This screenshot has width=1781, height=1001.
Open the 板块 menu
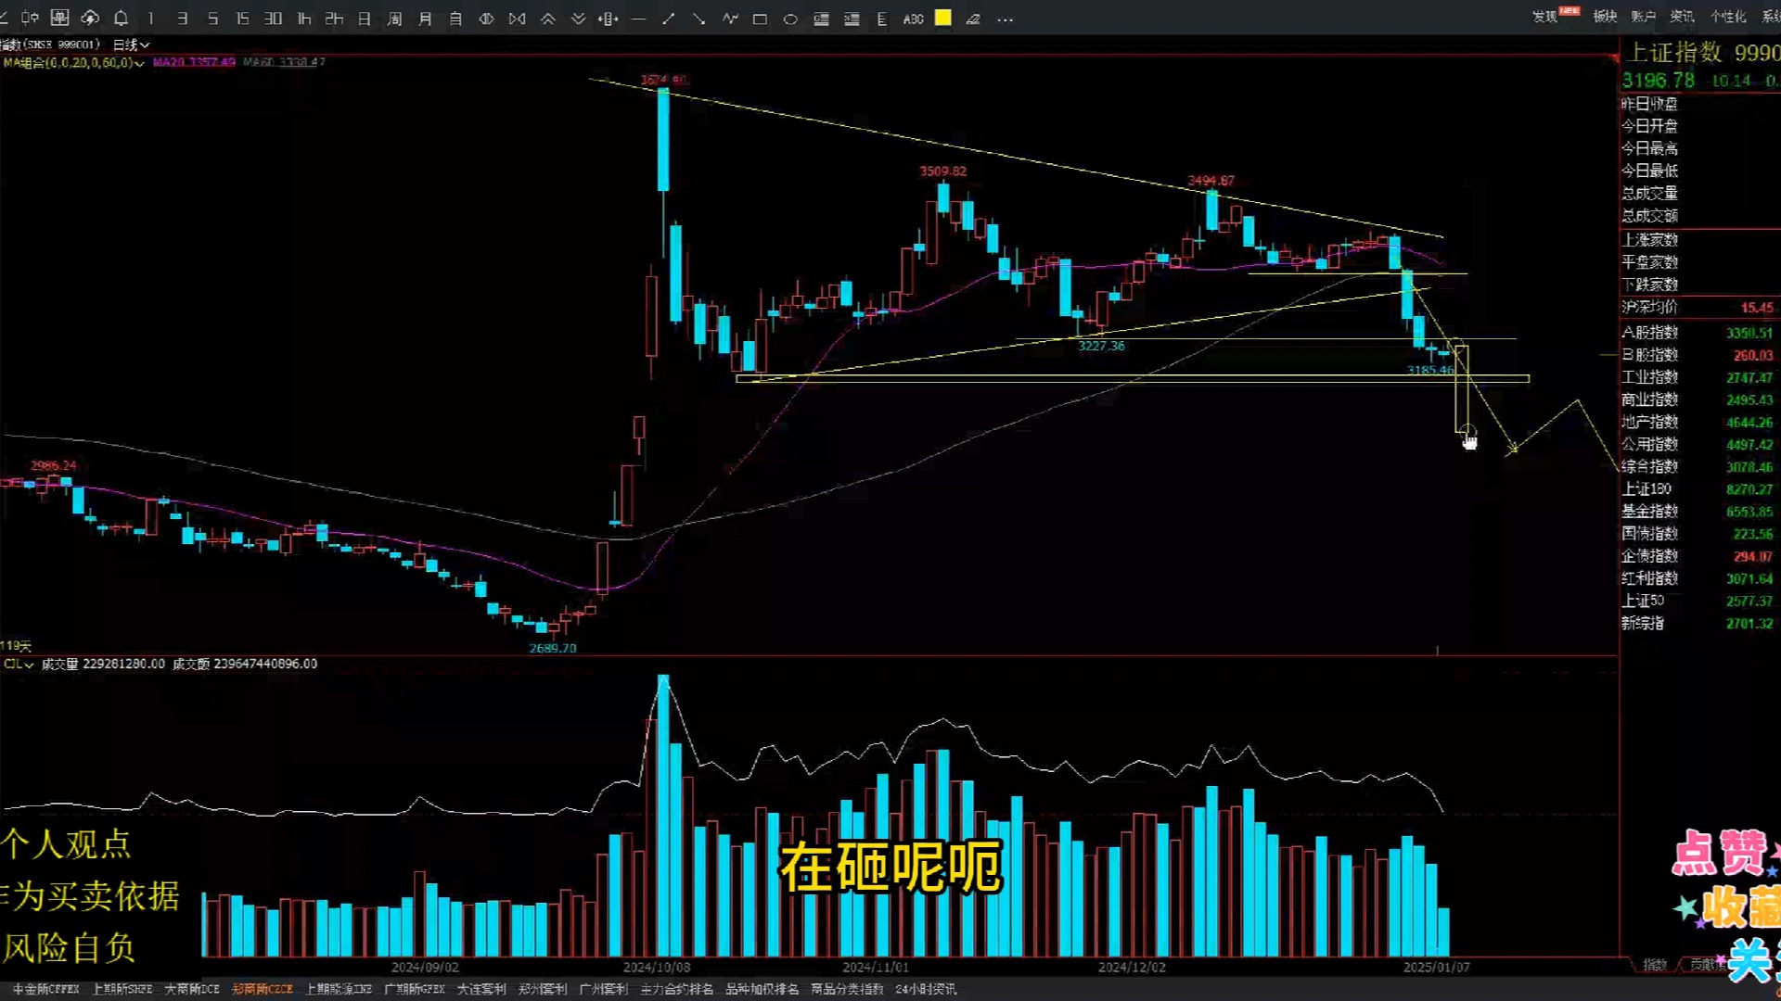pyautogui.click(x=1604, y=17)
